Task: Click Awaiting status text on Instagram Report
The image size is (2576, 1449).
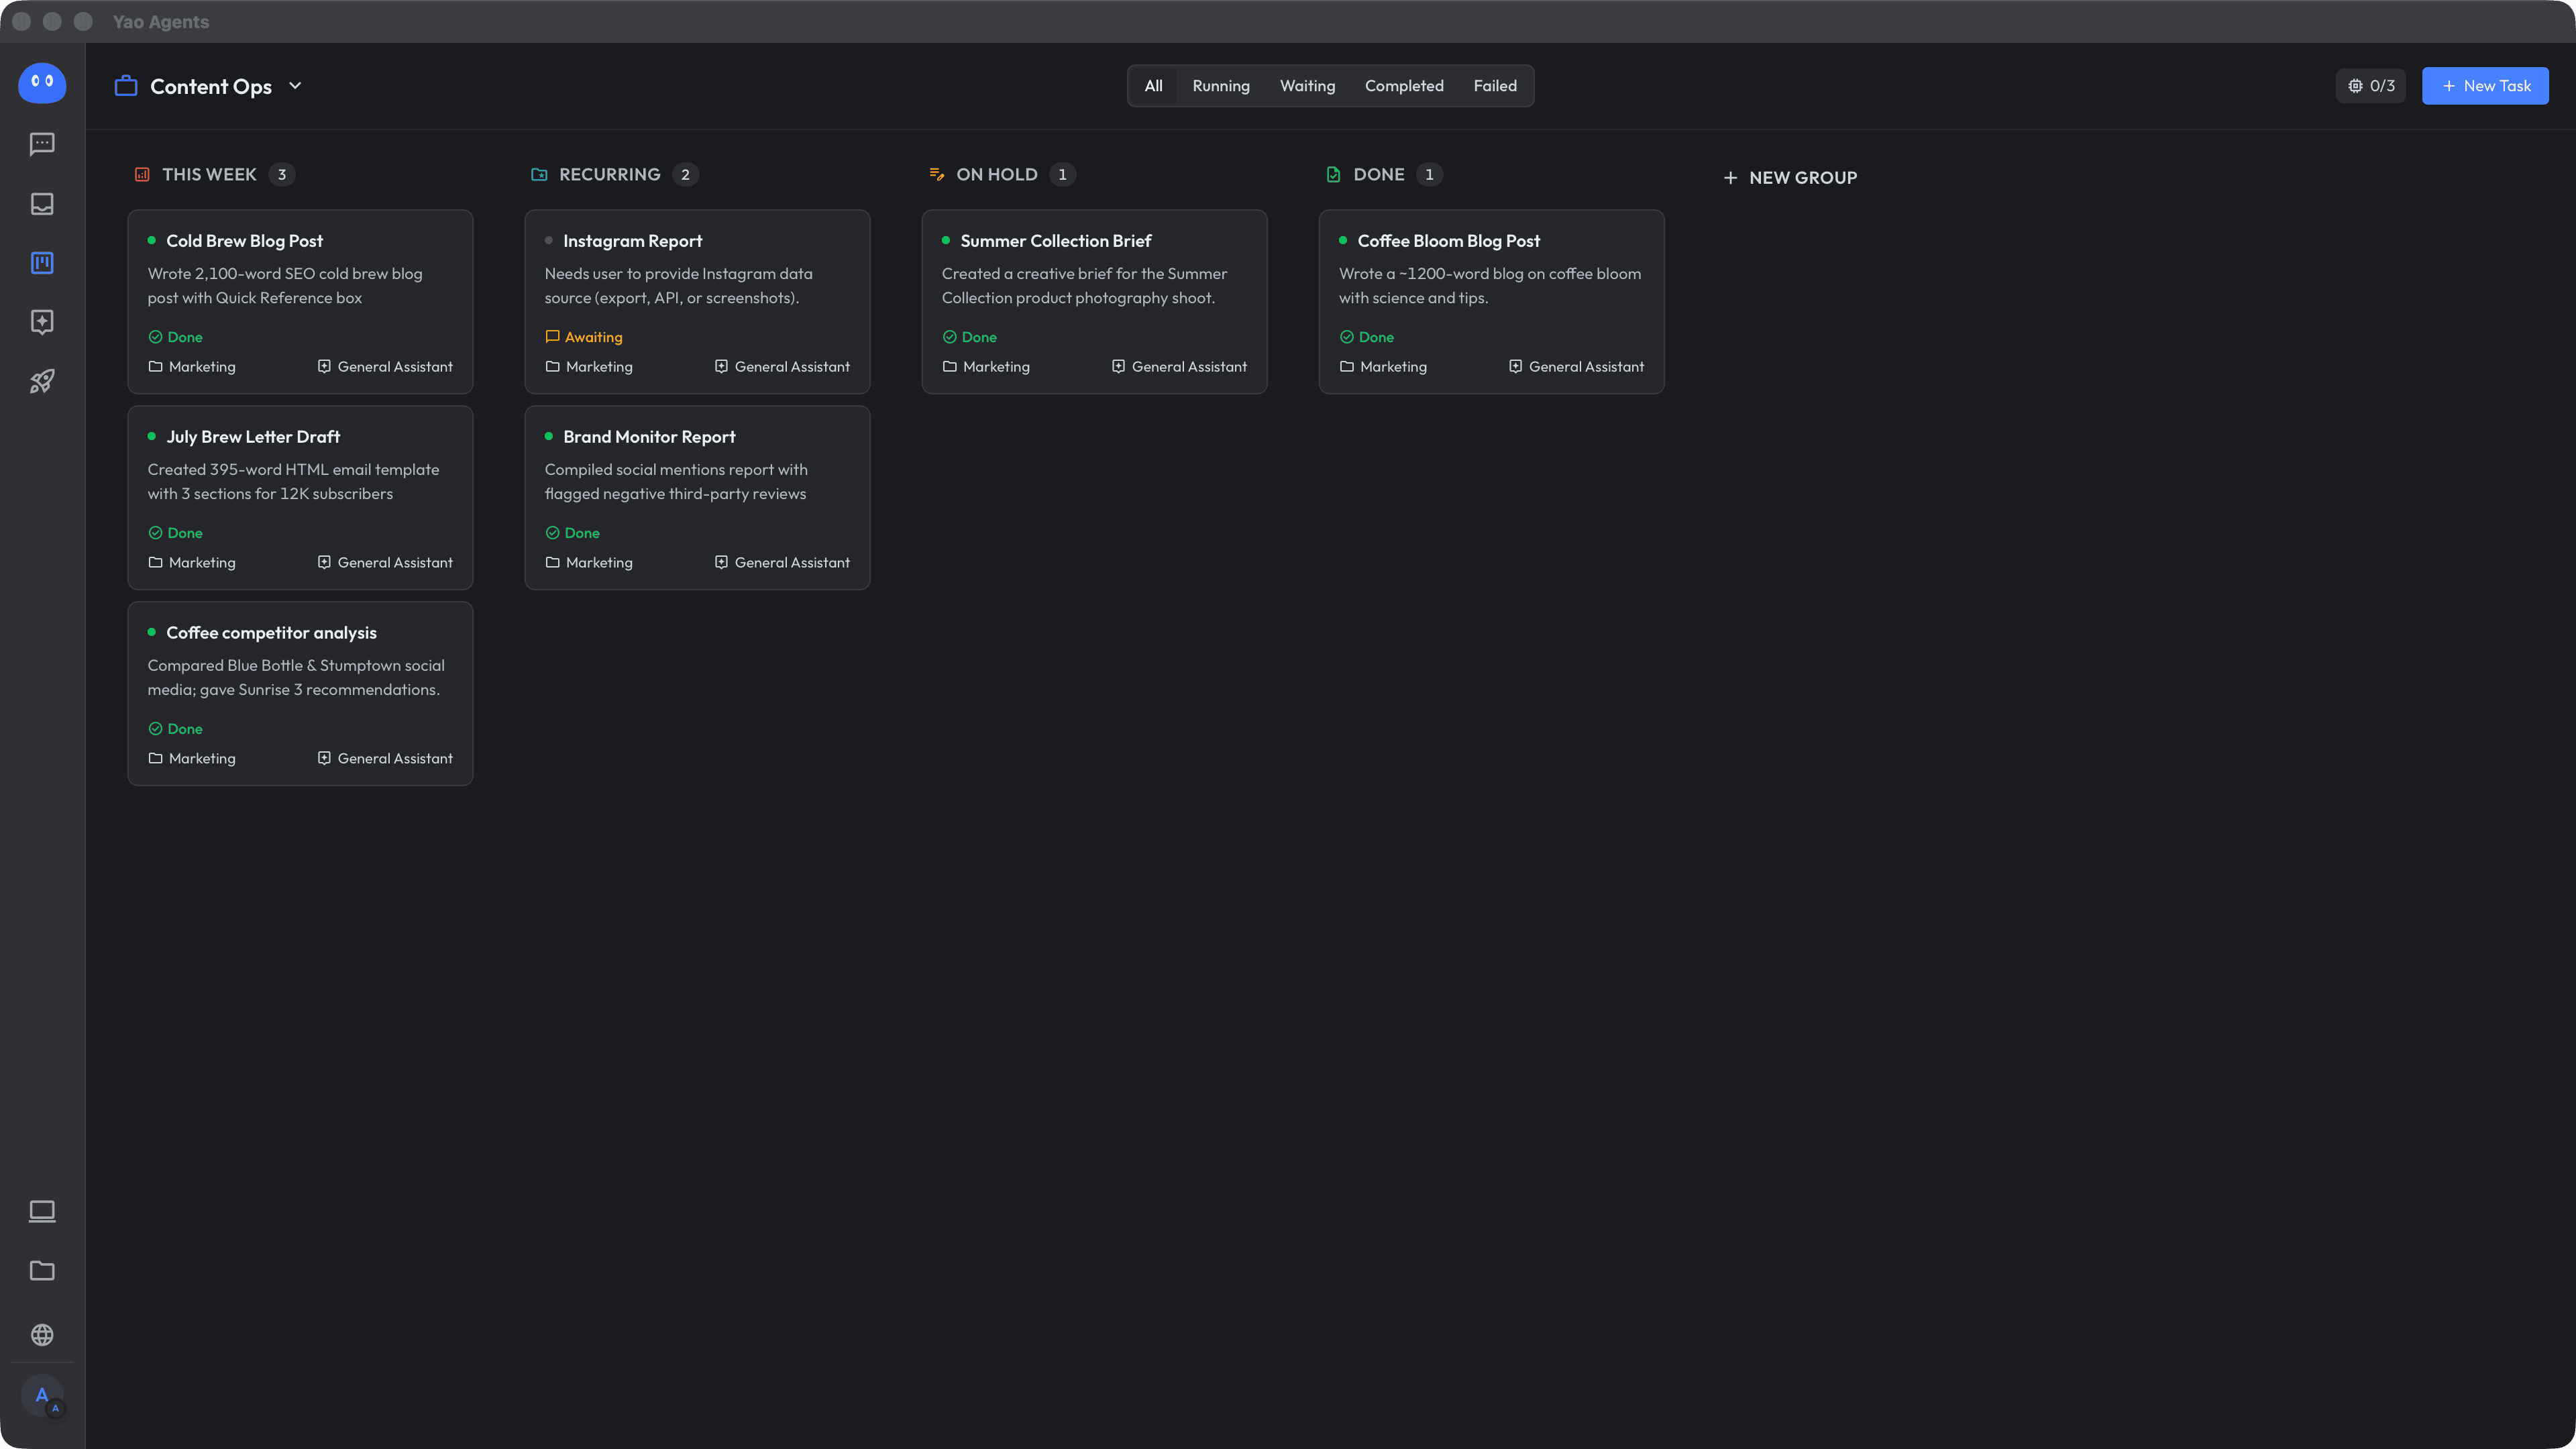Action: 593,337
